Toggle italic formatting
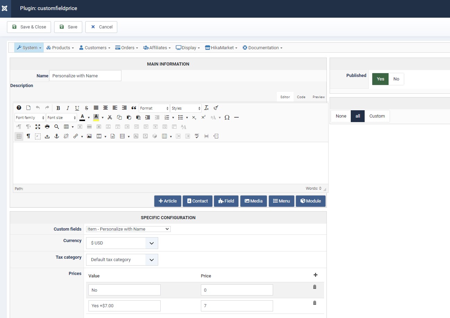 68,108
